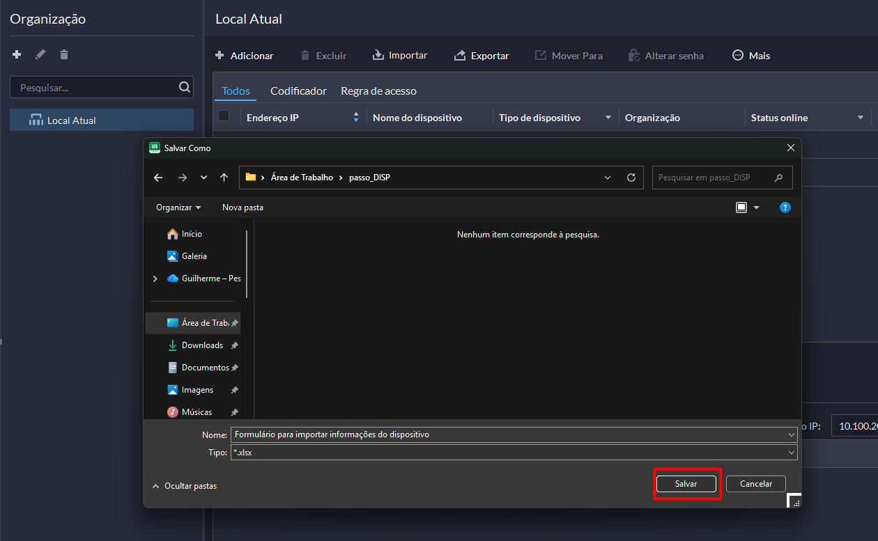Viewport: 878px width, 541px height.
Task: Click the edit organization pencil icon
Action: click(40, 54)
